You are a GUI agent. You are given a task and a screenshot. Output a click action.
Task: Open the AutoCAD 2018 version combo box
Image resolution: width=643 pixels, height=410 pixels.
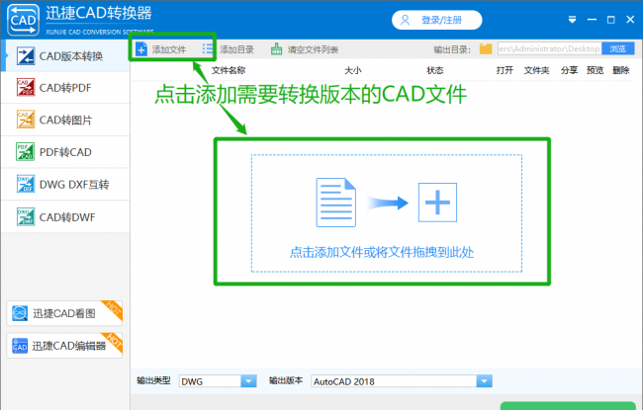pos(402,381)
